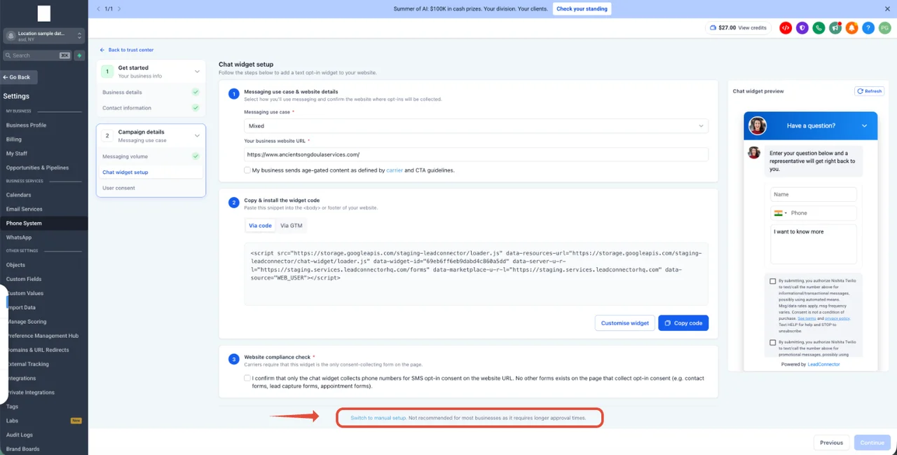Tick the website compliance confirmation checkbox
Image resolution: width=897 pixels, height=455 pixels.
pos(247,378)
